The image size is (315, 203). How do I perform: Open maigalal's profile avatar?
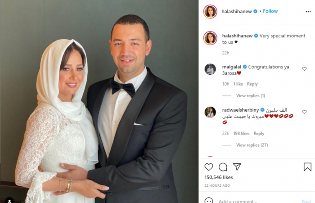pyautogui.click(x=210, y=69)
